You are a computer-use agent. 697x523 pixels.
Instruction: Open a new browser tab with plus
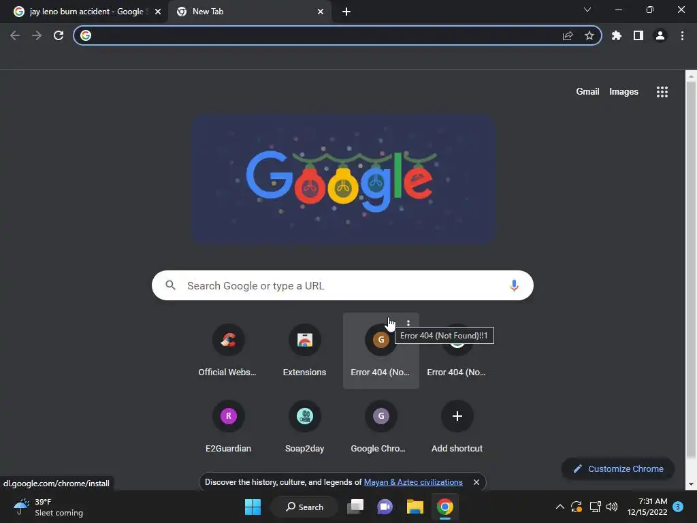(346, 12)
